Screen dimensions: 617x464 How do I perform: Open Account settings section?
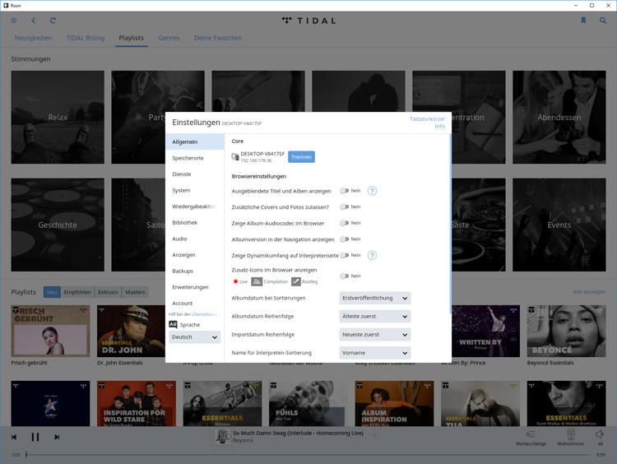195,303
